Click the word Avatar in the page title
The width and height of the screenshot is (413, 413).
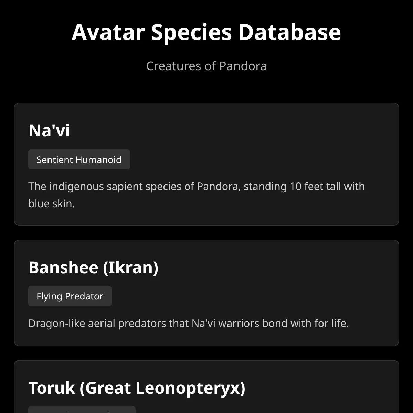[x=108, y=32]
